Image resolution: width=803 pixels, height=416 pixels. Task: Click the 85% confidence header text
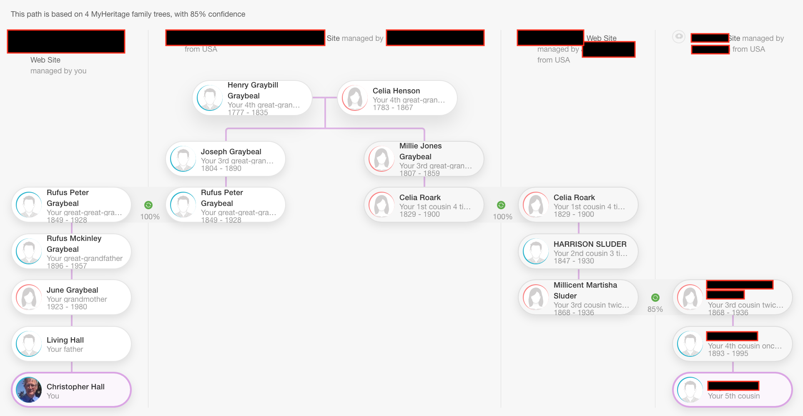pos(128,14)
